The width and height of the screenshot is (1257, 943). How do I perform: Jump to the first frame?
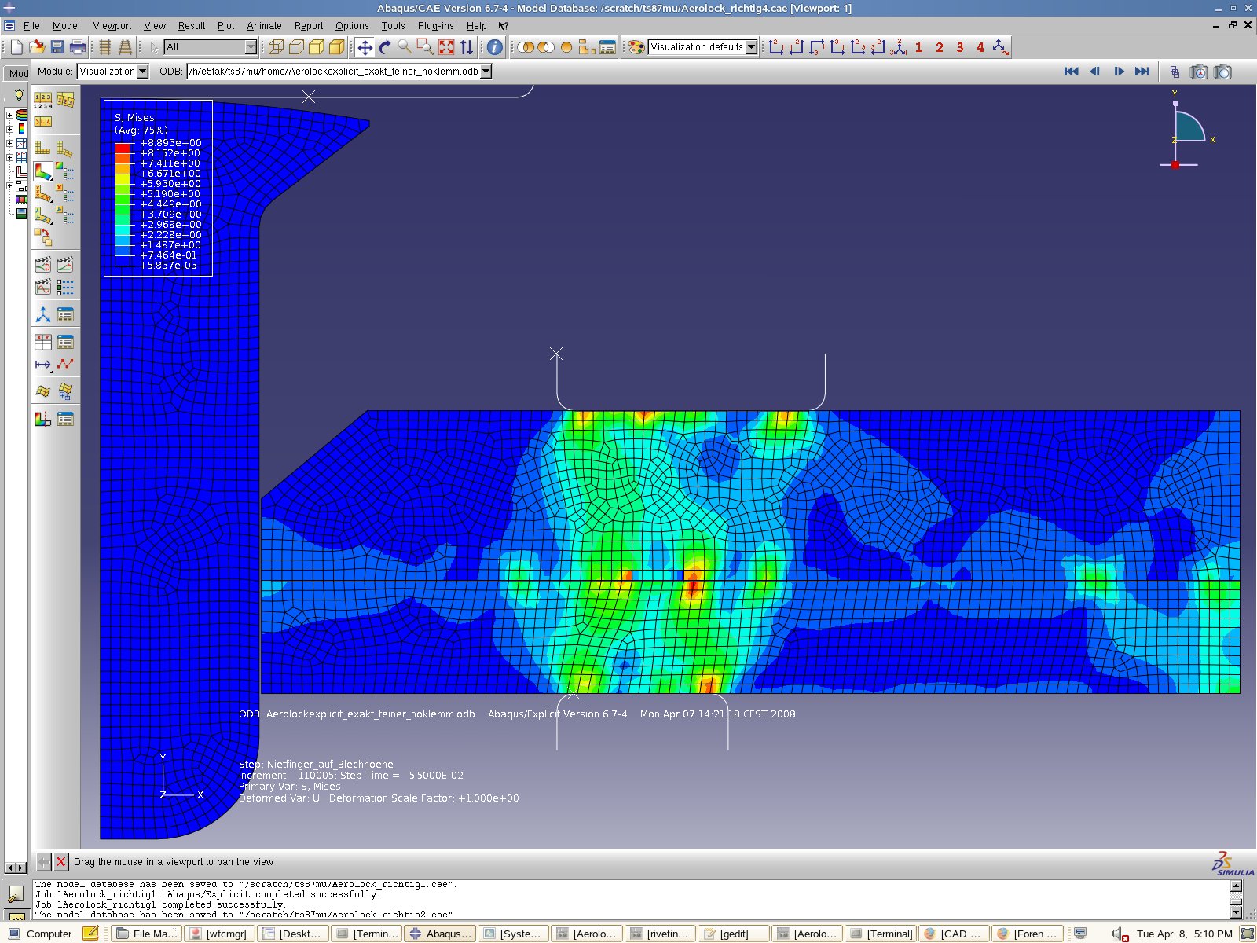coord(1071,72)
